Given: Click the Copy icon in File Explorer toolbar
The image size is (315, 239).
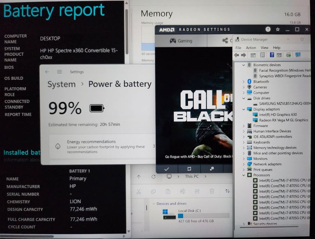Looking at the screenshot, I should (x=153, y=191).
